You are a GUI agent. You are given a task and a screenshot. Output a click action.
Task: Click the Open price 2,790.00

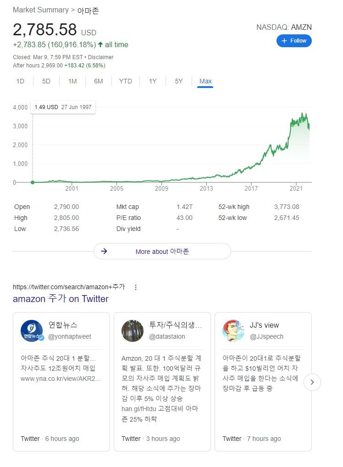pos(66,207)
